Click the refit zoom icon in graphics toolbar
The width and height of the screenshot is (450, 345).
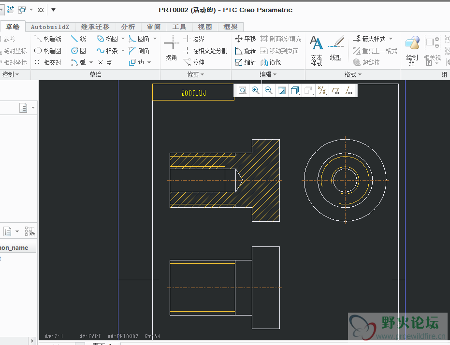click(243, 91)
